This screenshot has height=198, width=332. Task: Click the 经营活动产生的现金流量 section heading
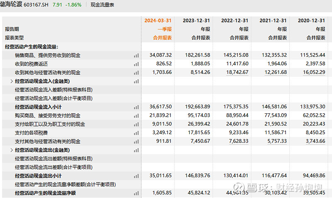coord(32,47)
